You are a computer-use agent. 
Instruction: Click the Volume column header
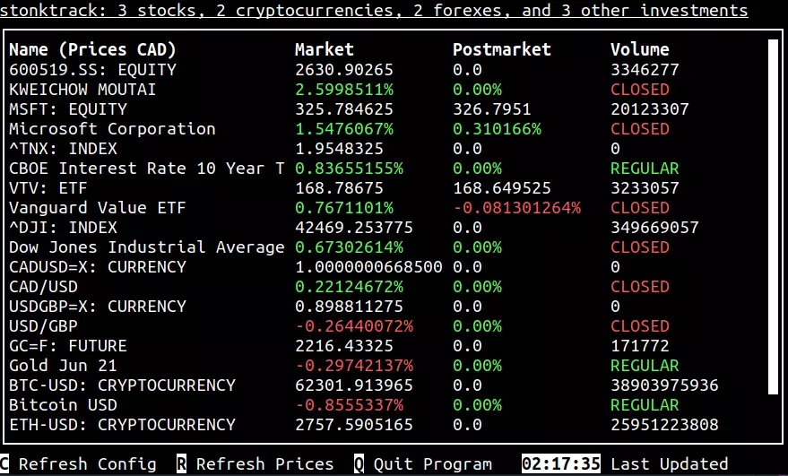click(639, 49)
